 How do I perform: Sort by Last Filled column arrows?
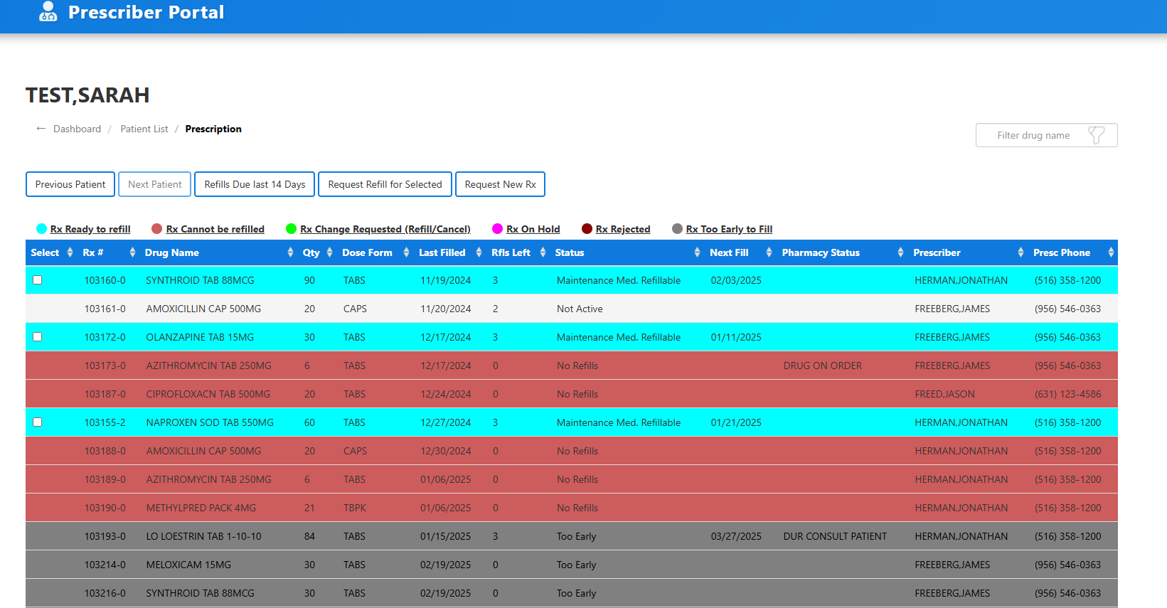[479, 252]
